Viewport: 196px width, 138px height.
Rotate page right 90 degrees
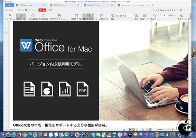(33, 17)
